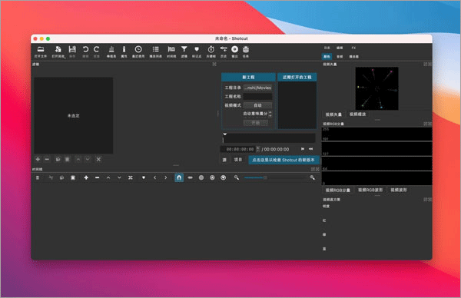The image size is (461, 298).
Task: Open the Filters funnel icon in toolbar
Action: click(x=184, y=51)
